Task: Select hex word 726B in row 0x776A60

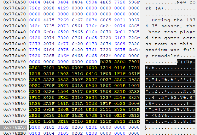Action: tap(35, 8)
